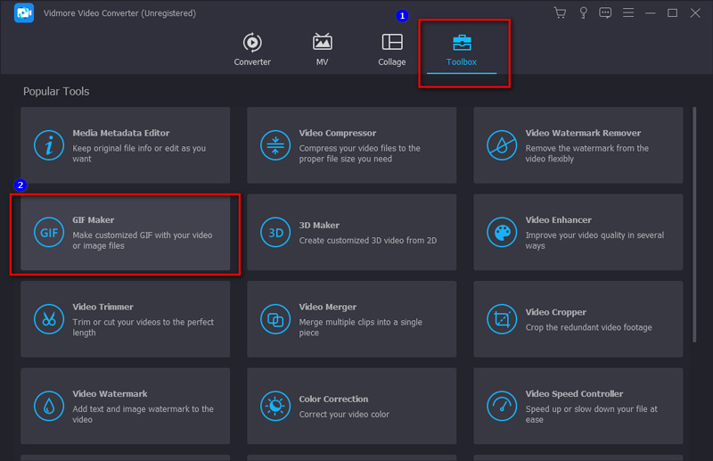The height and width of the screenshot is (461, 713).
Task: Click the register key icon
Action: 583,12
